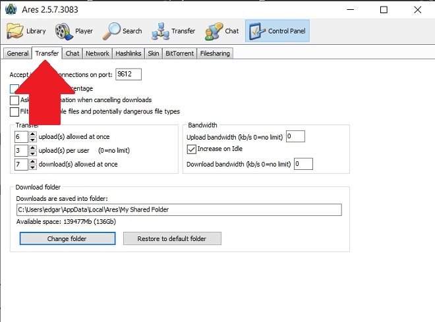The image size is (435, 322).
Task: Click the Available space 139477Mb text
Action: tap(66, 222)
